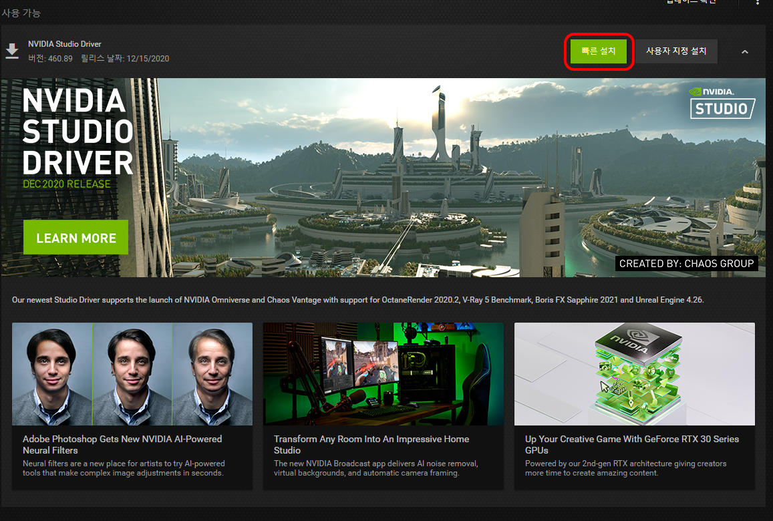The image size is (773, 521).
Task: Click the version 460.89 text
Action: [x=50, y=59]
